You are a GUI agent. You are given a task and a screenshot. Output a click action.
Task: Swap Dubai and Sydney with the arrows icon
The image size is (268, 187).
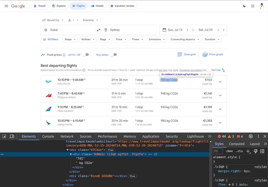coord(98,30)
